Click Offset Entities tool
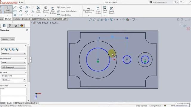Screen dimensions: 191x107 tap(53, 11)
